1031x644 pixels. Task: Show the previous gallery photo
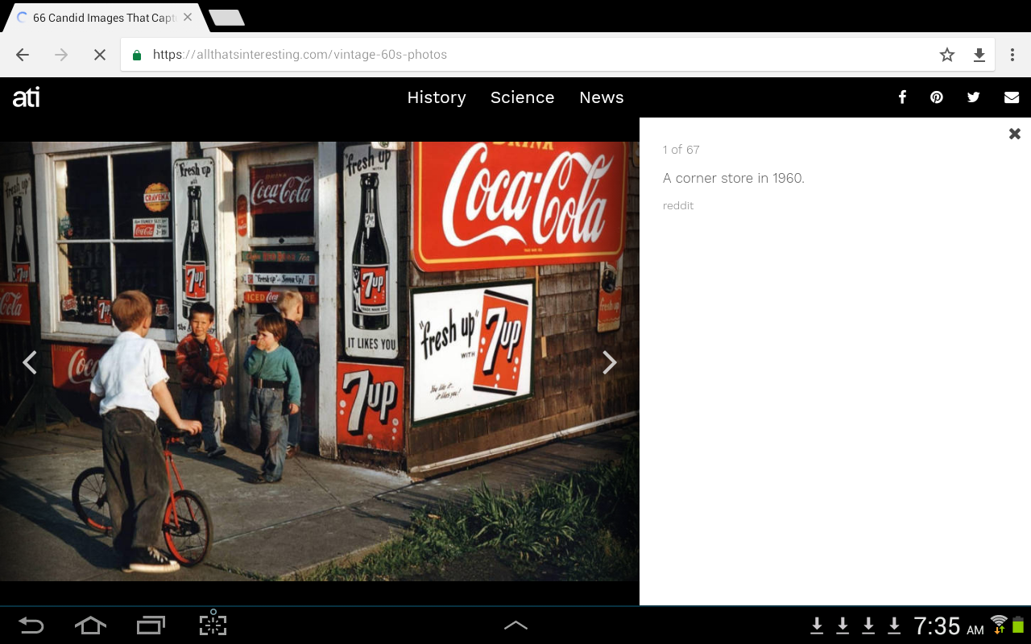(x=30, y=362)
